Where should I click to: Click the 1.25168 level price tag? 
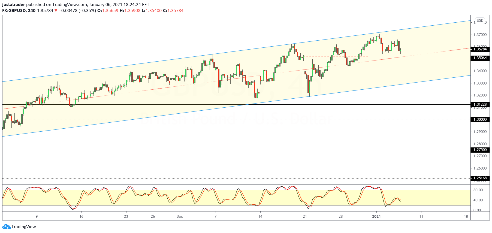pos(480,178)
